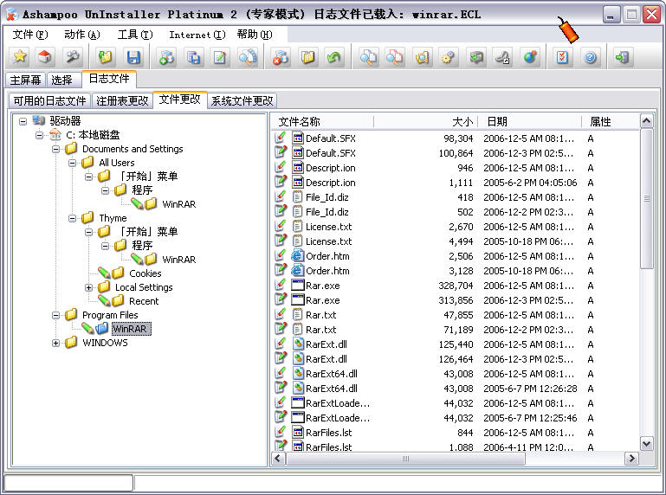Collapse the C: 本地磁盘 tree node
666x495 pixels.
[x=40, y=135]
